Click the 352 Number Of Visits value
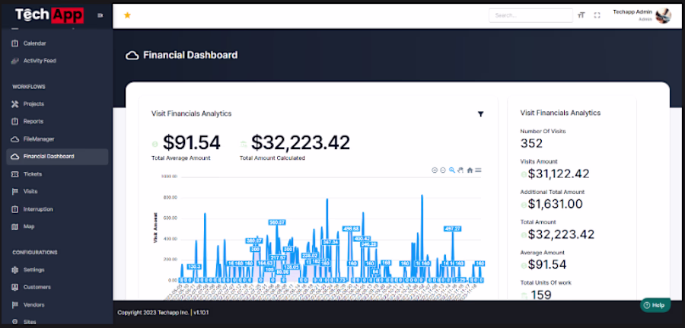This screenshot has height=328, width=685. 531,143
